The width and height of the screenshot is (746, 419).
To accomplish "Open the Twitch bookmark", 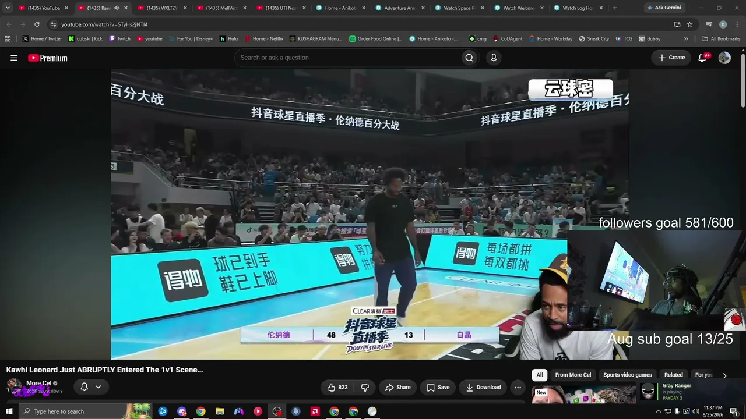I will [119, 39].
